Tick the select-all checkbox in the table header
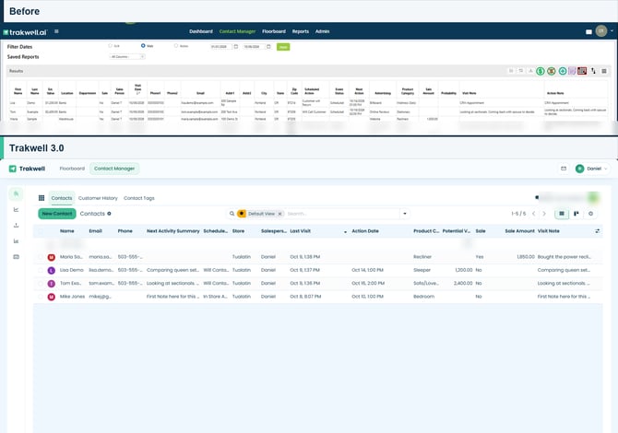 (x=41, y=231)
